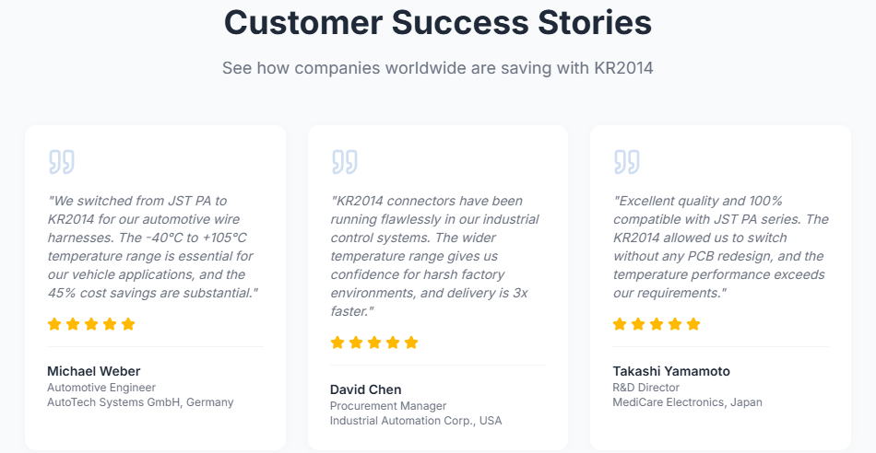876x453 pixels.
Task: Click the David Chen name
Action: coord(366,389)
